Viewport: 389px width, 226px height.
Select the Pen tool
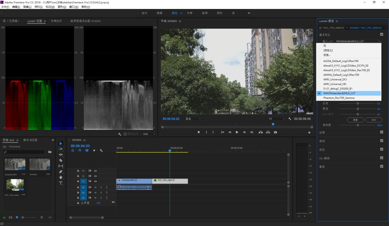point(61,172)
